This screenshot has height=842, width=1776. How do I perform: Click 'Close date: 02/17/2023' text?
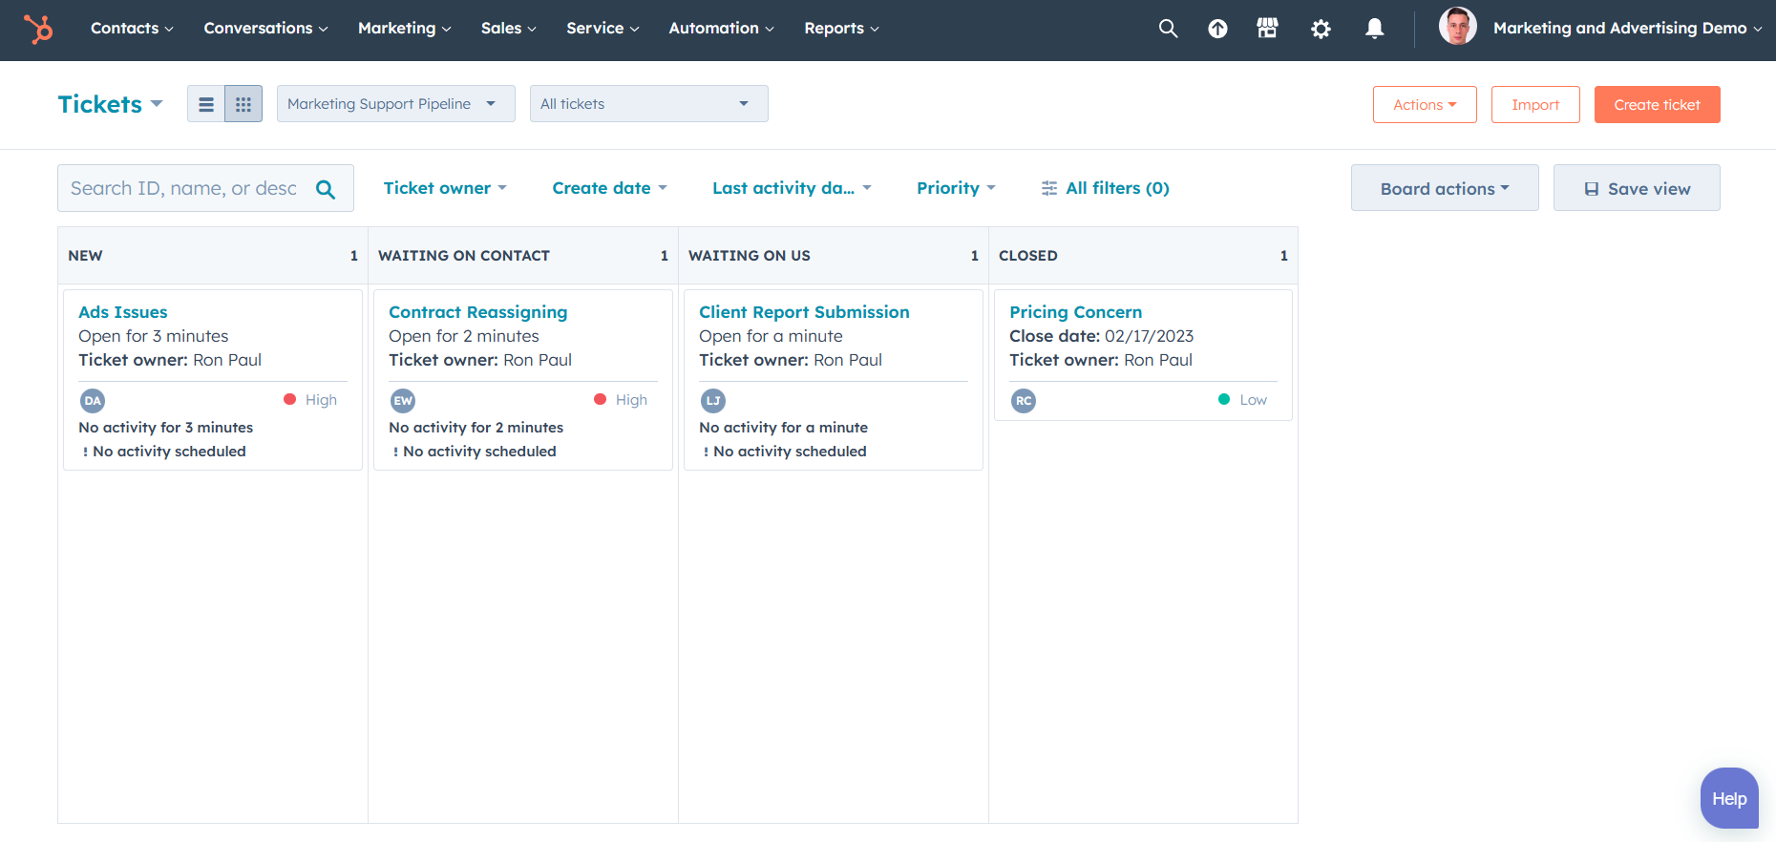tap(1102, 336)
